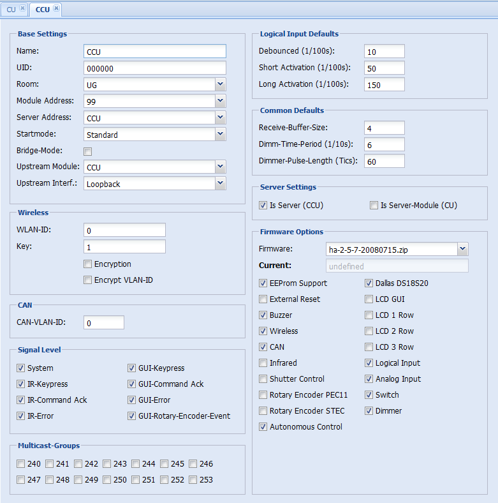Image resolution: width=498 pixels, height=503 pixels.
Task: Enable the LCD GUI option
Action: point(369,299)
